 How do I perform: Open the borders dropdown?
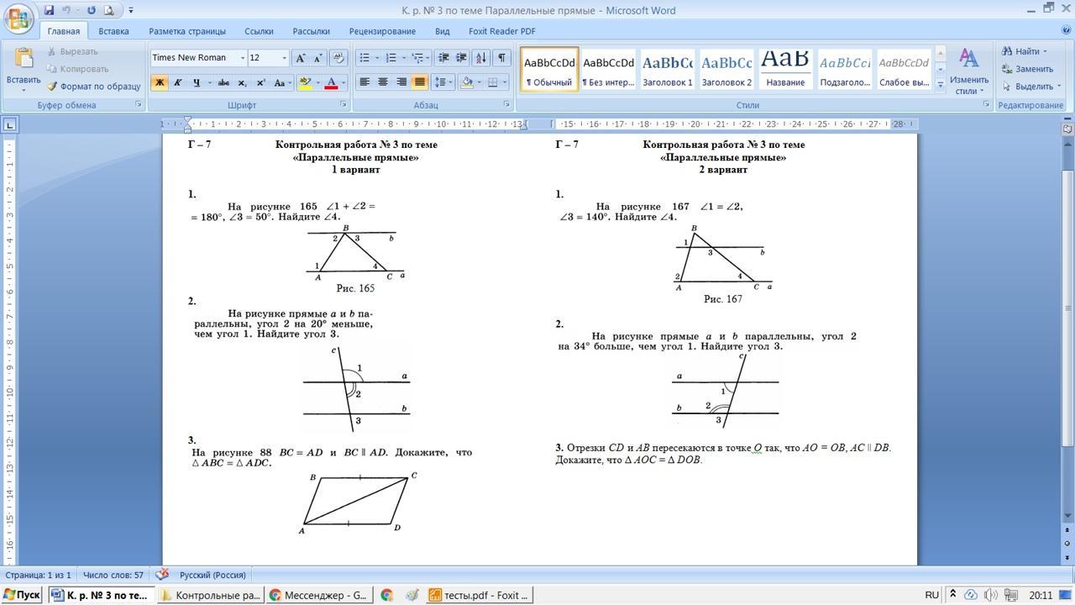(x=504, y=82)
